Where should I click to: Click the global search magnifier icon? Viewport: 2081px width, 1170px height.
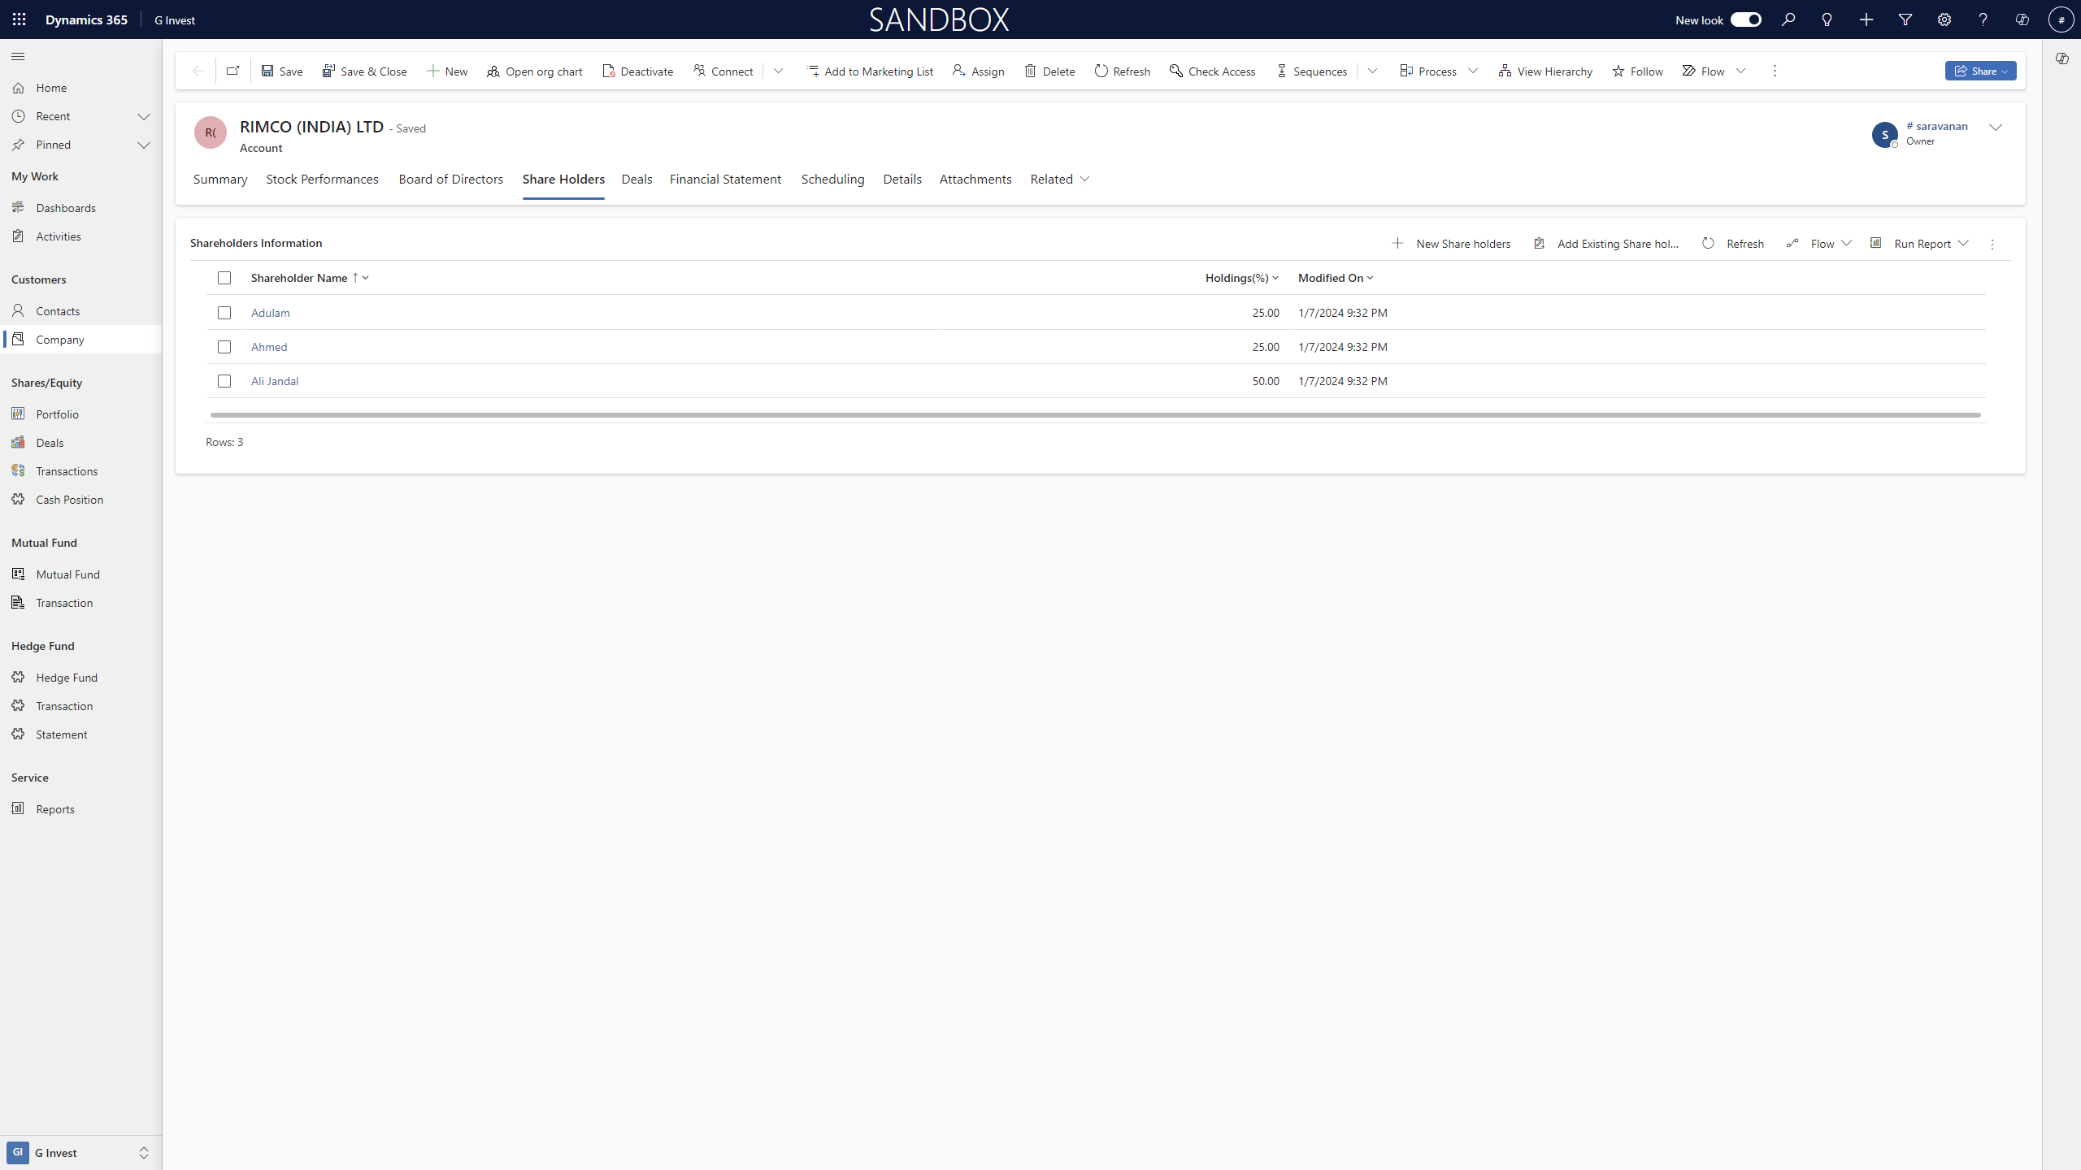[1788, 19]
